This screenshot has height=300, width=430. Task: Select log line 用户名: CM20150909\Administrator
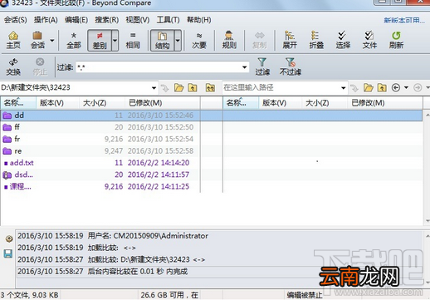click(x=148, y=236)
